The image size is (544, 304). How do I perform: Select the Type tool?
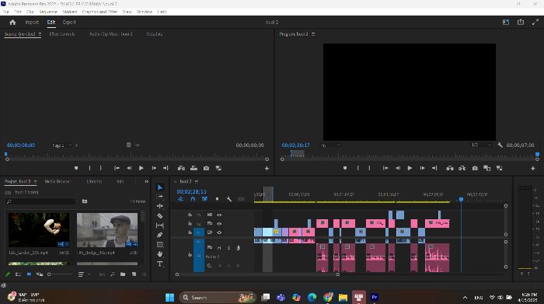coord(160,264)
